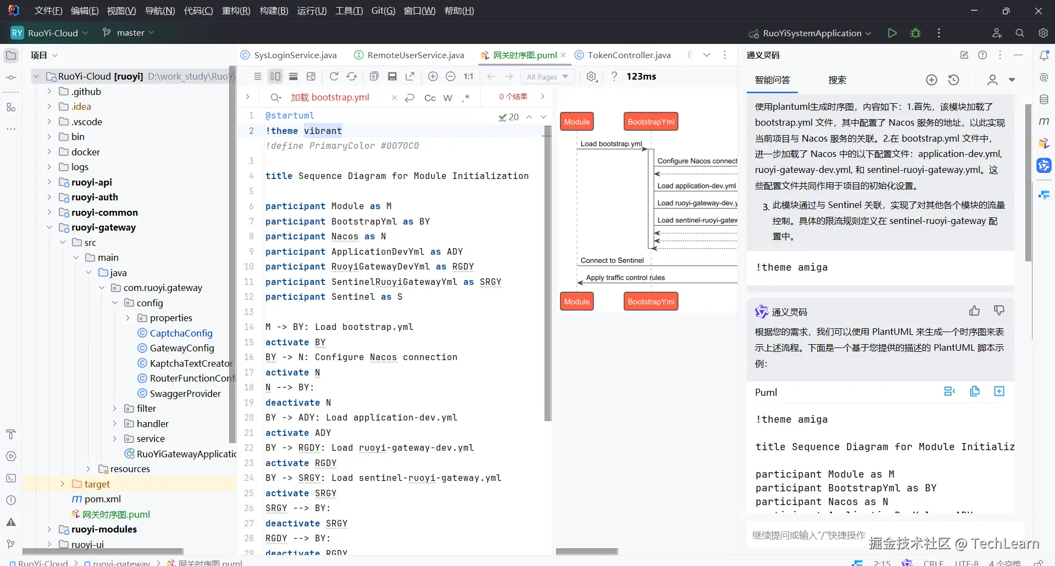
Task: Show PlantUML help question mark
Action: pyautogui.click(x=614, y=76)
